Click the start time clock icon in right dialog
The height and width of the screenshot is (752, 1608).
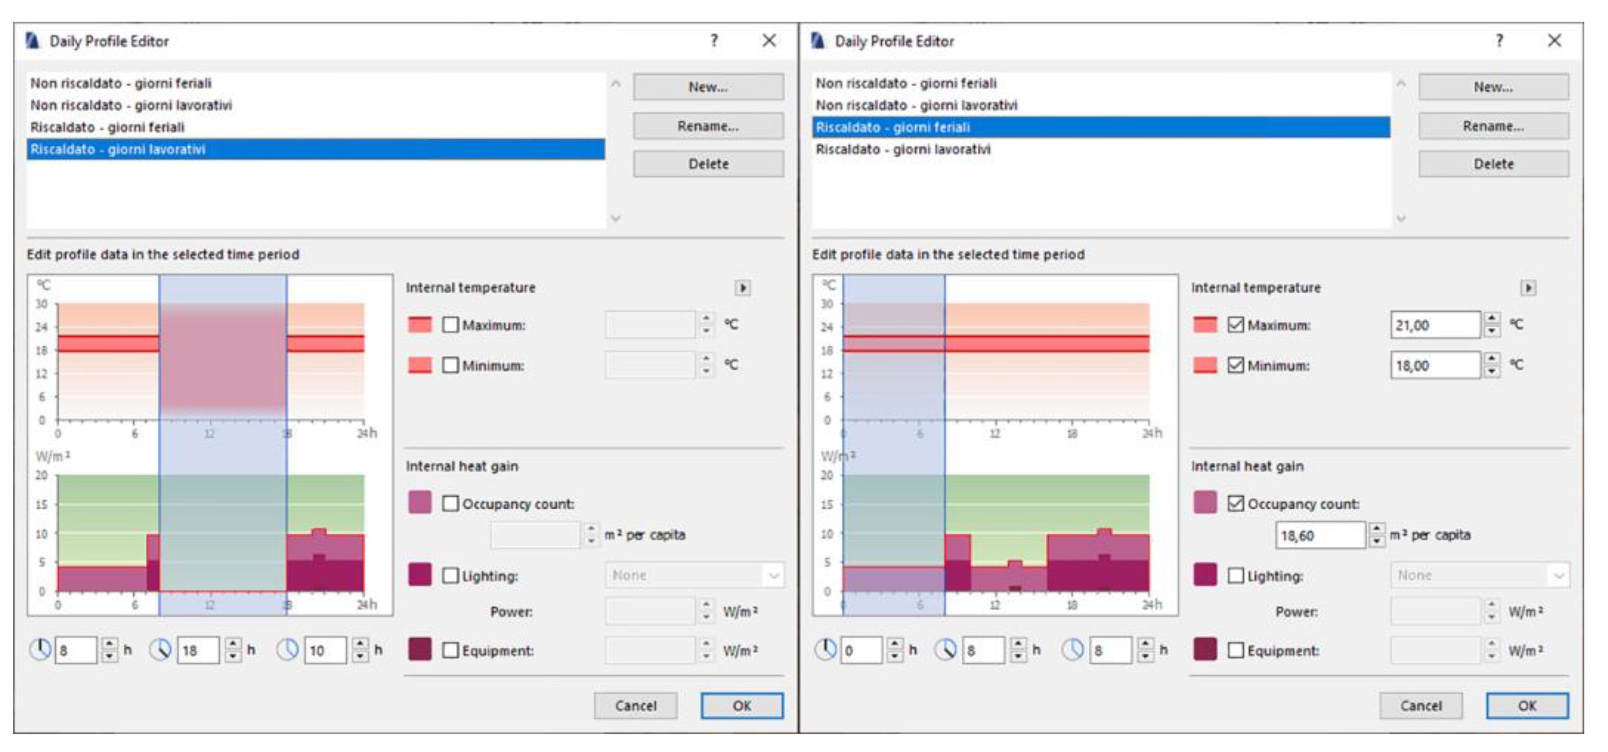click(x=825, y=650)
